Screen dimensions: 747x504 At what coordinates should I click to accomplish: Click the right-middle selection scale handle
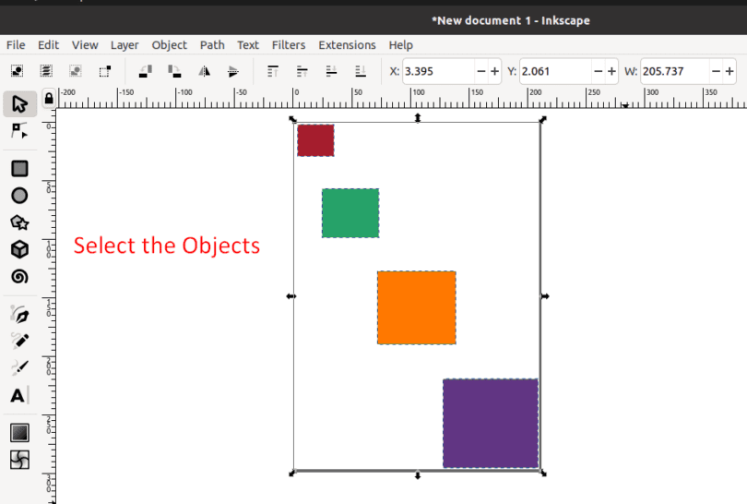pos(545,296)
